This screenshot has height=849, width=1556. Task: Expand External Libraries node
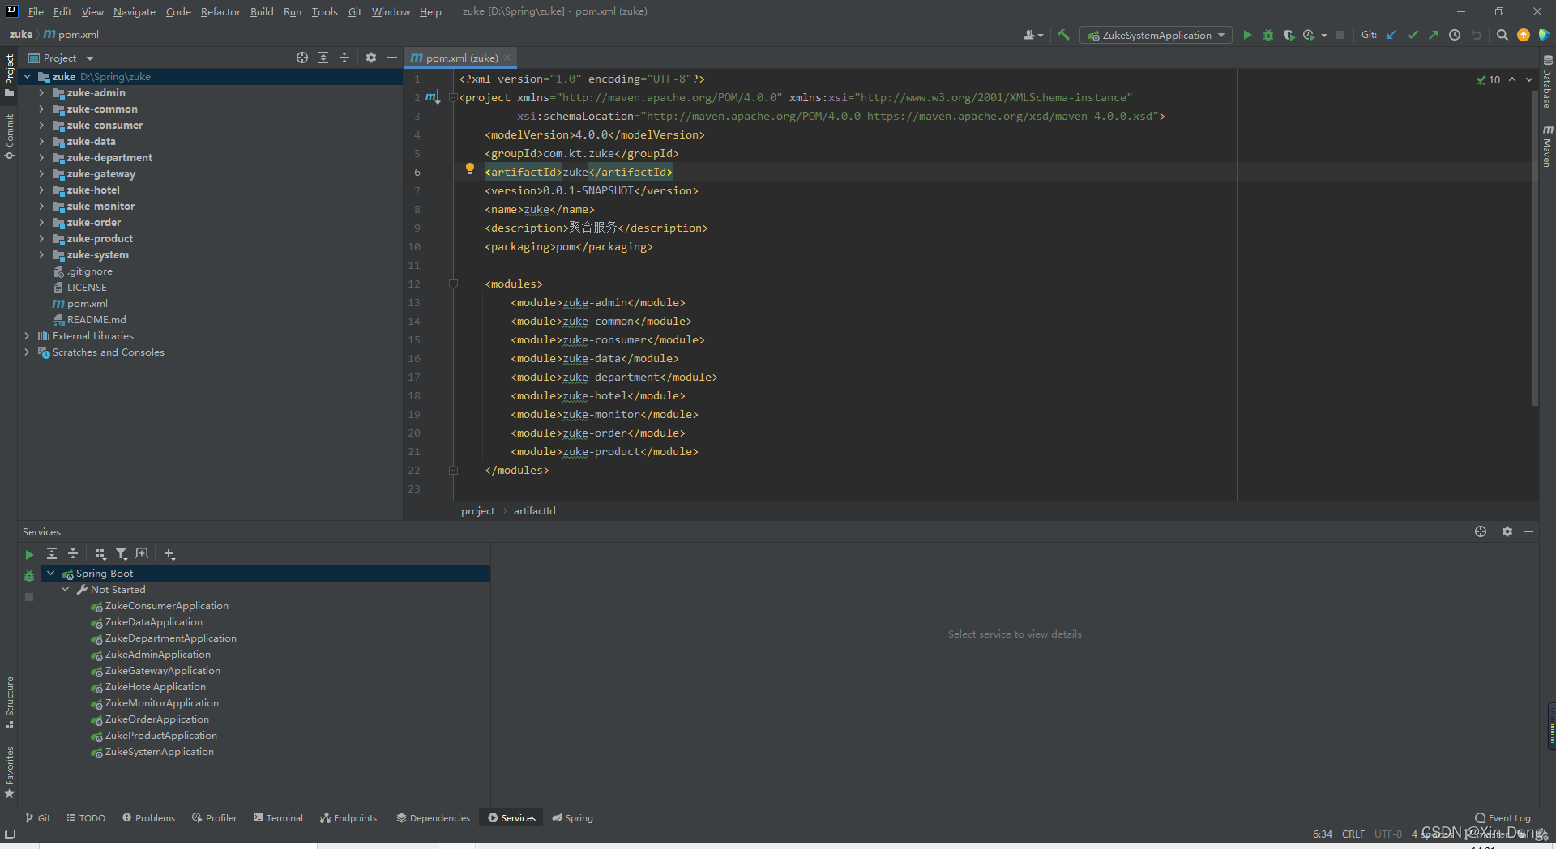(27, 336)
